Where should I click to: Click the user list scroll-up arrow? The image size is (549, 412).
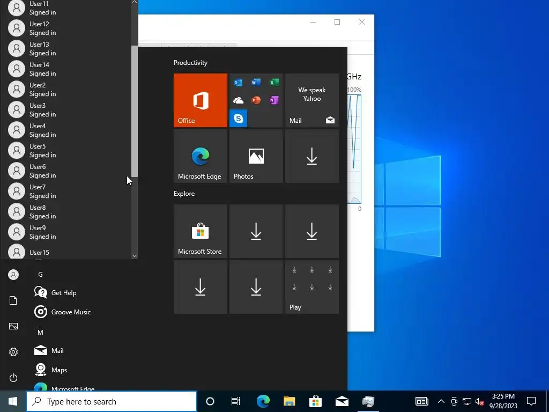tap(135, 2)
